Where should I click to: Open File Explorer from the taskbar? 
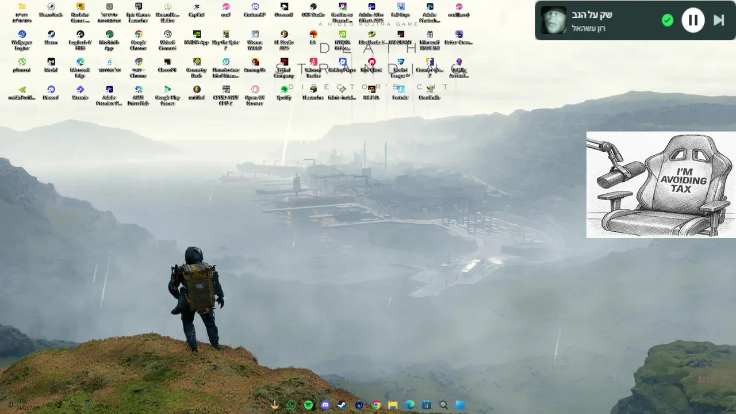coord(393,405)
